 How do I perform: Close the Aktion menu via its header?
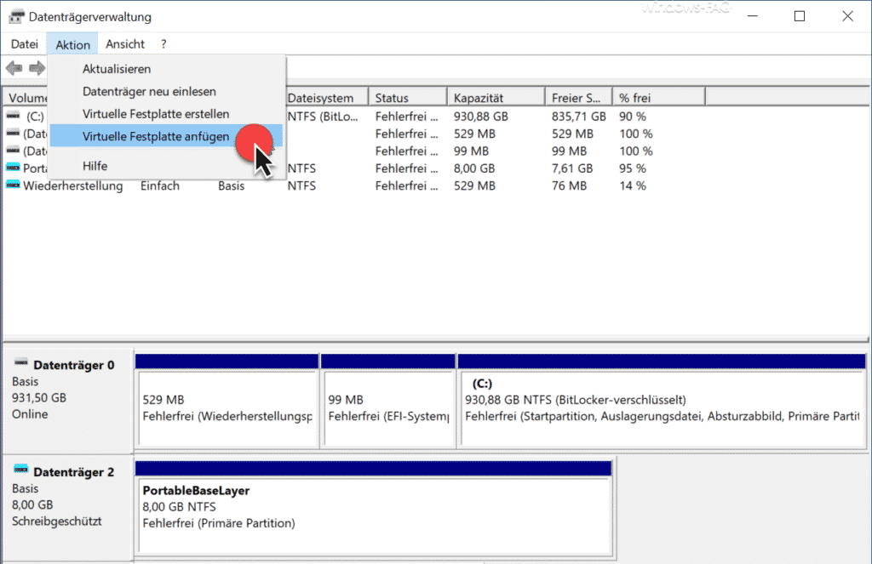[72, 44]
